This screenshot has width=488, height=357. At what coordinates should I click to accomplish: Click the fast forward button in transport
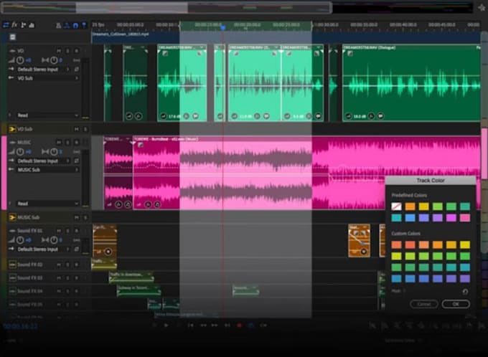point(215,325)
